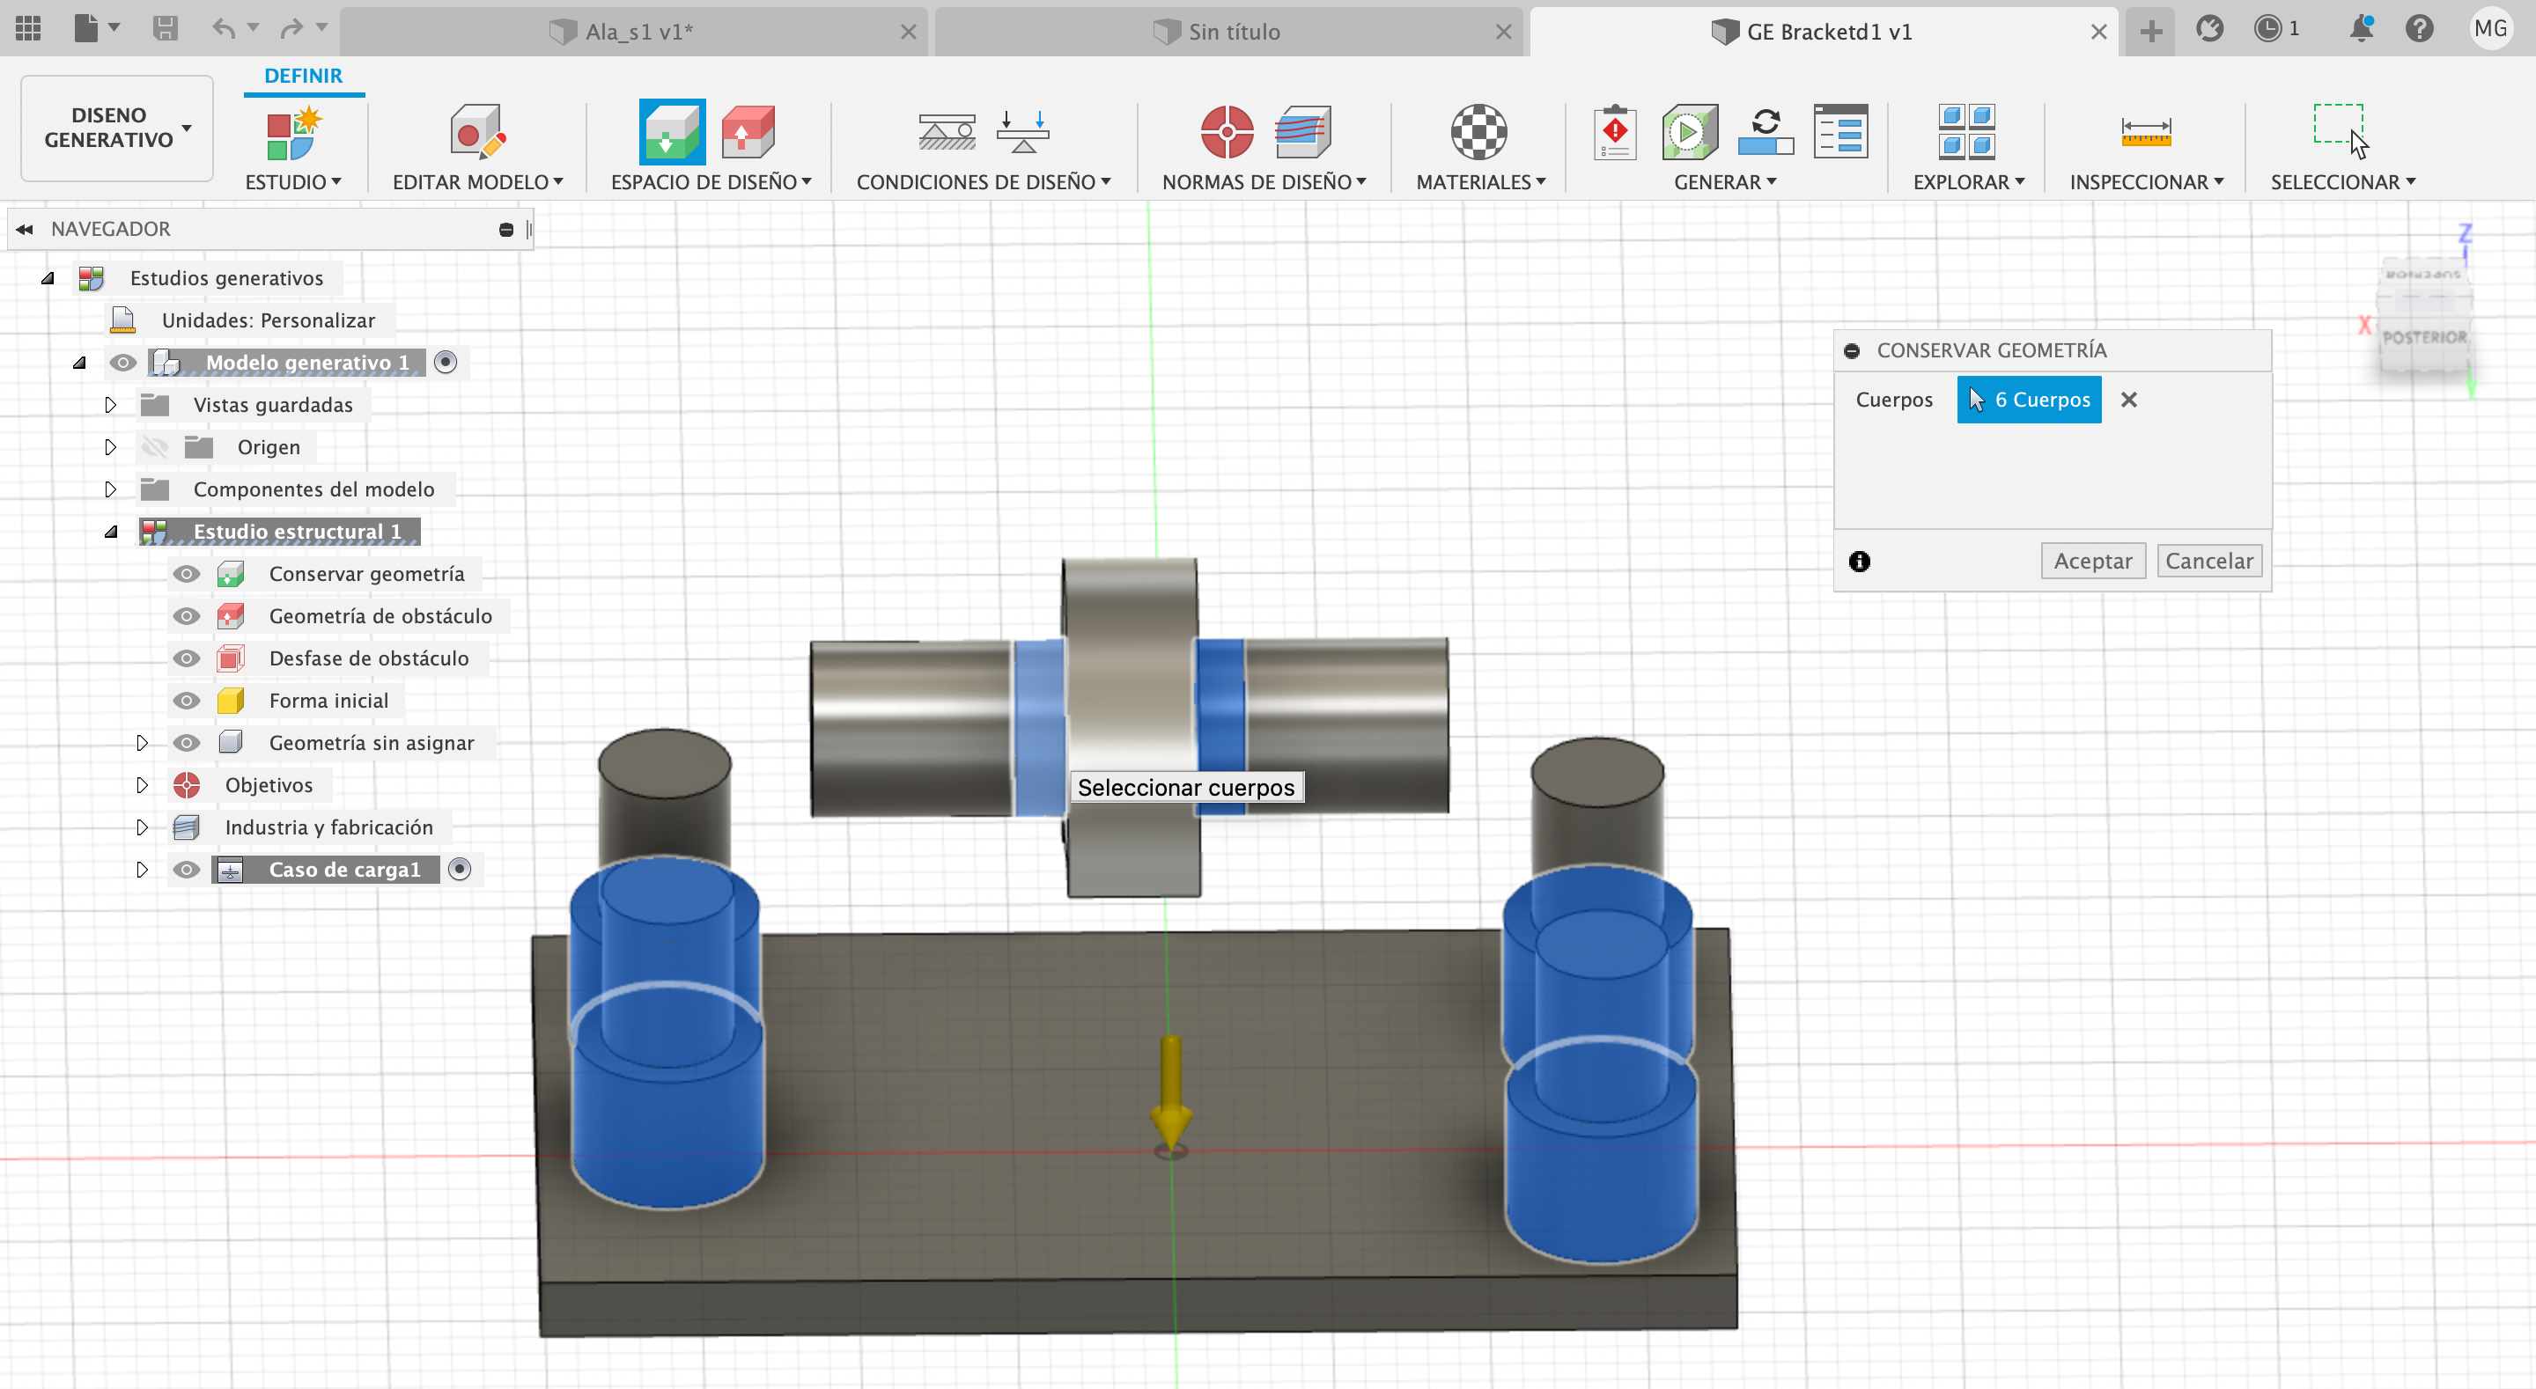Click the 6 Cuerpos selection button
Image resolution: width=2536 pixels, height=1389 pixels.
(2029, 400)
